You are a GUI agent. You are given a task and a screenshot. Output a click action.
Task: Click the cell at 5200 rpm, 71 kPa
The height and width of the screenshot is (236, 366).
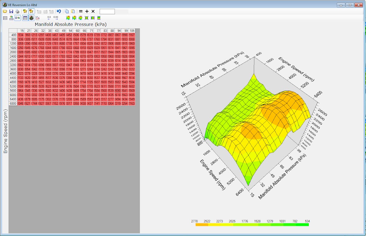pos(90,87)
